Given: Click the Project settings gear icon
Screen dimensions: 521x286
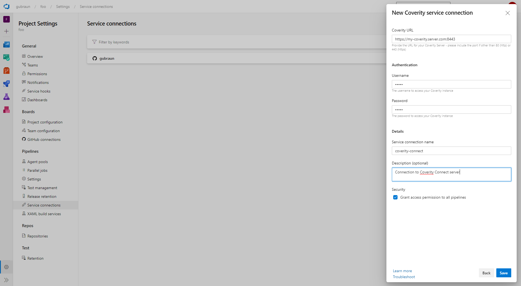Looking at the screenshot, I should click(x=7, y=267).
